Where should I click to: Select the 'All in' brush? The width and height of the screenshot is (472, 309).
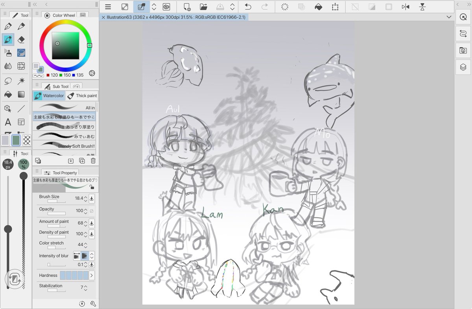tap(65, 107)
